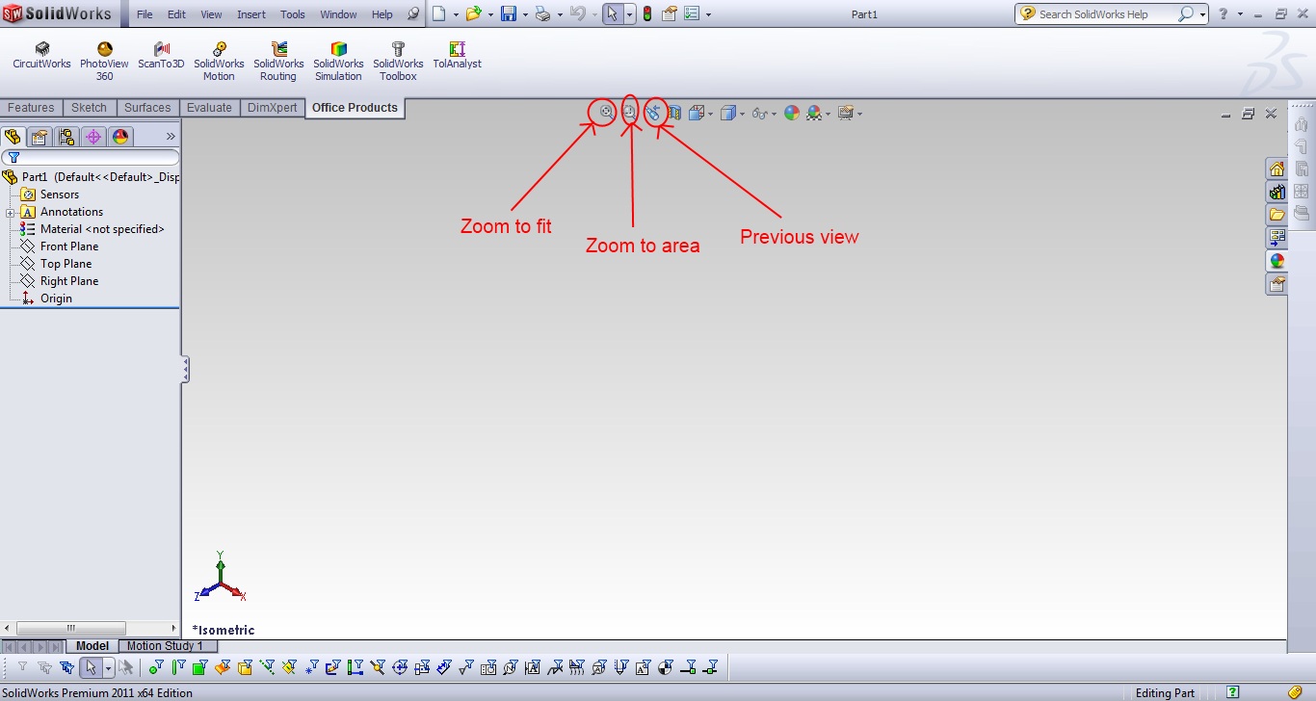1316x701 pixels.
Task: Toggle the Filter Surface Bodies selection filter
Action: tap(222, 667)
